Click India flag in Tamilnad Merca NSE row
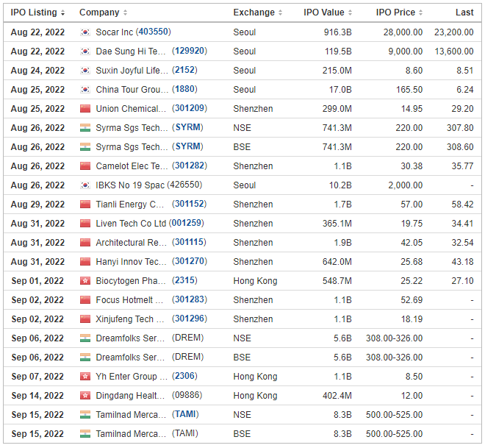This screenshot has height=448, width=485. pyautogui.click(x=85, y=415)
